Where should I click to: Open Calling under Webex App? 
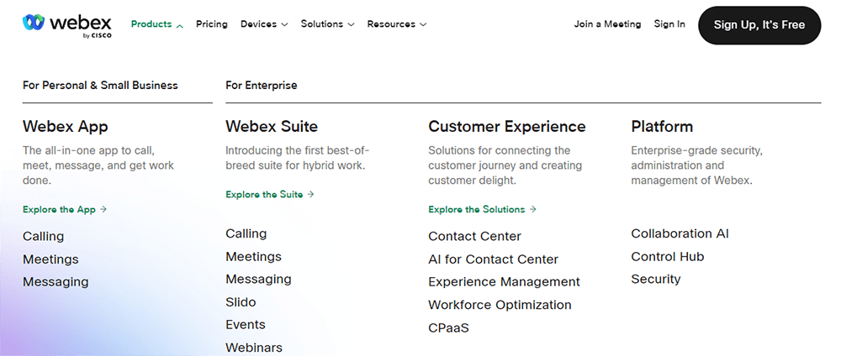43,236
